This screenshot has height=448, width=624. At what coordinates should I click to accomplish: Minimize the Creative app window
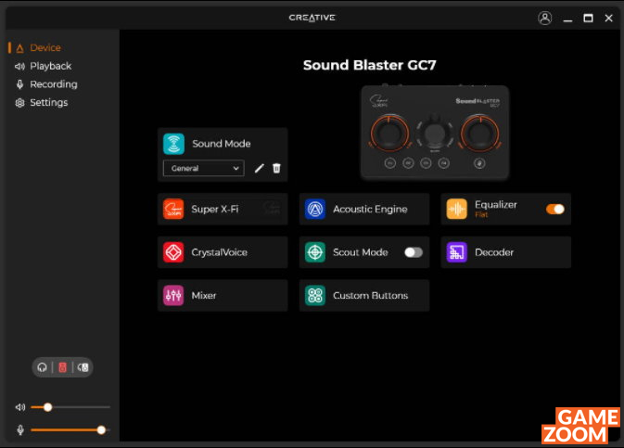[567, 19]
